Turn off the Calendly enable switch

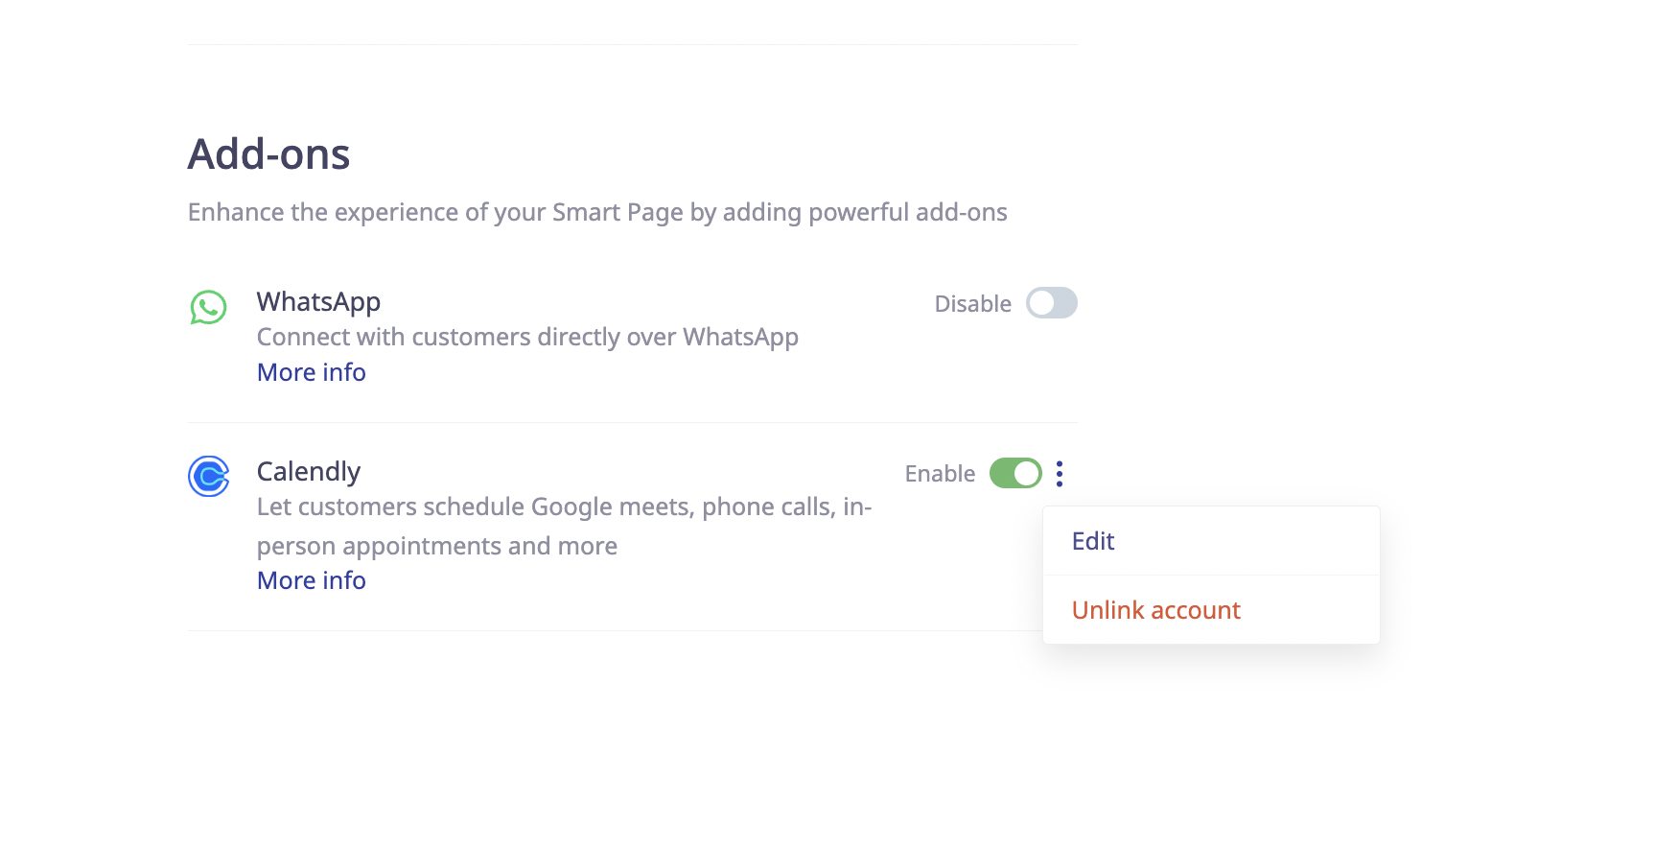point(1015,473)
